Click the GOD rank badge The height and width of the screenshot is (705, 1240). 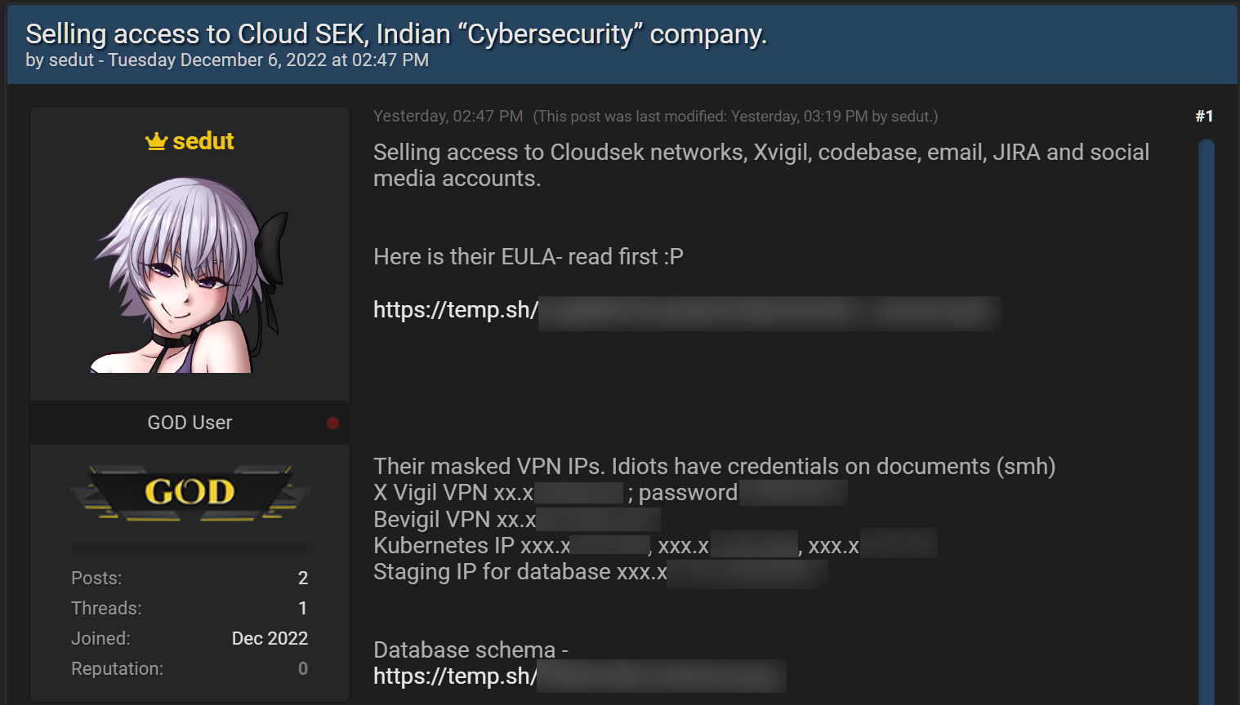[x=190, y=492]
